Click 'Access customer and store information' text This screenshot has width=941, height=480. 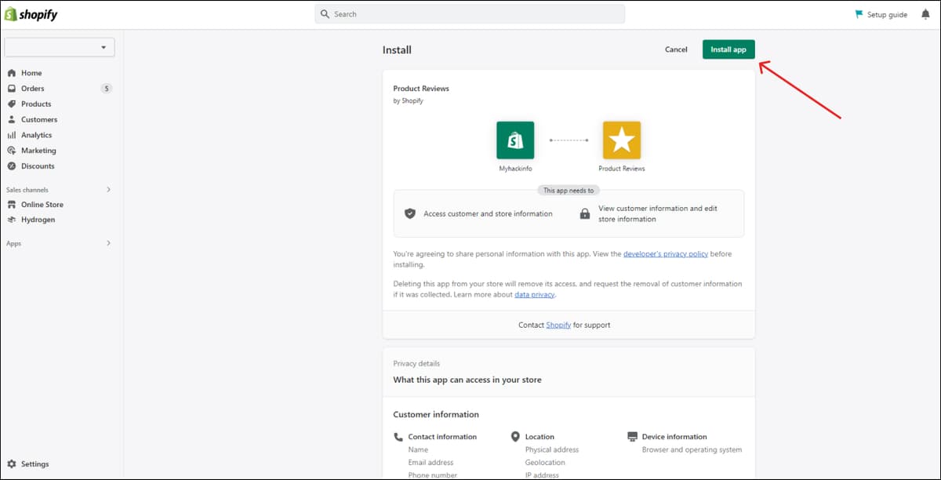tap(488, 213)
